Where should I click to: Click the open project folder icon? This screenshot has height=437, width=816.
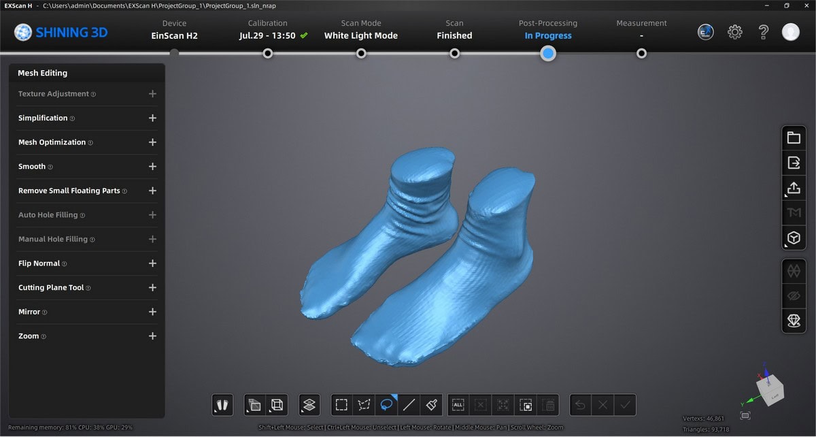pos(794,137)
